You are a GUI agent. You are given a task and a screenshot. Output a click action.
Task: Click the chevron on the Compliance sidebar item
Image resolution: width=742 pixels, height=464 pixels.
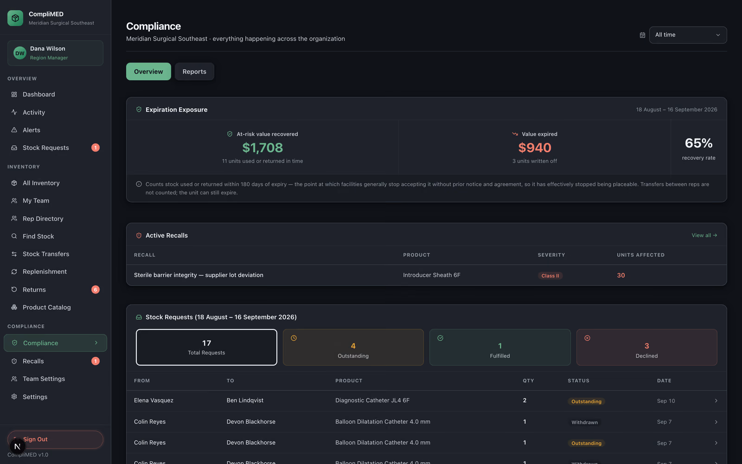[x=96, y=343]
